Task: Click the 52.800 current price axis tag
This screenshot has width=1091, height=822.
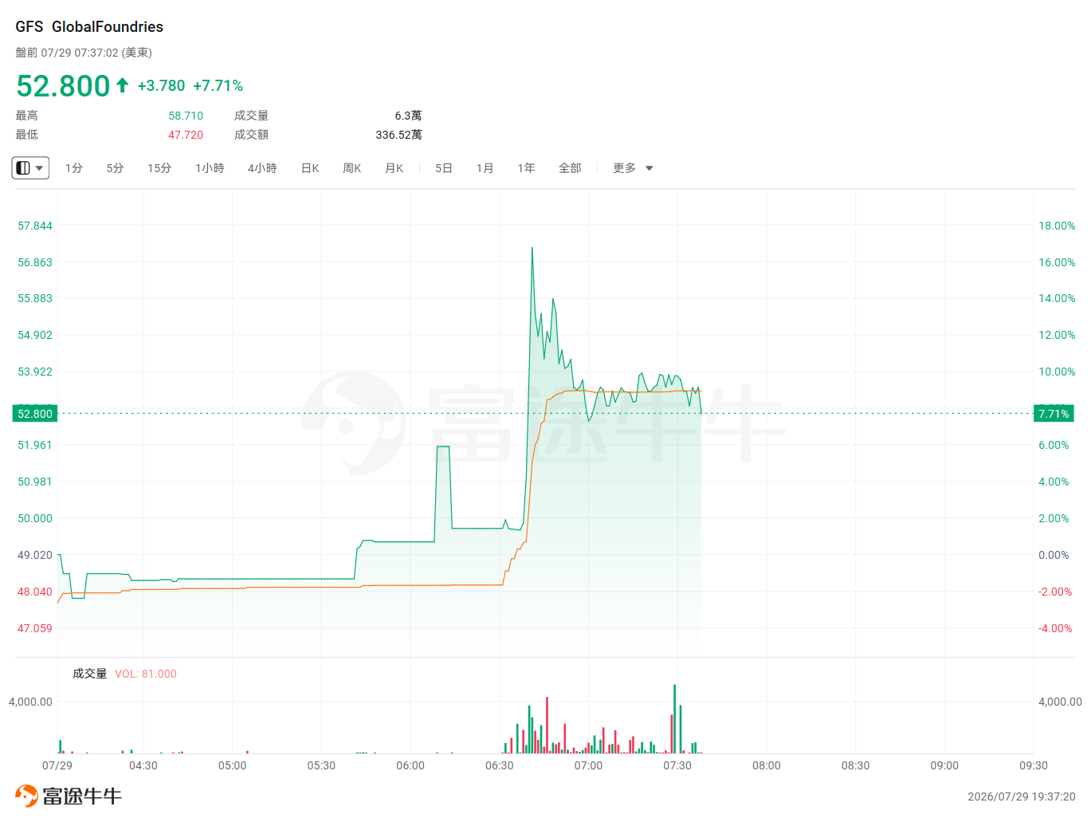Action: click(35, 414)
